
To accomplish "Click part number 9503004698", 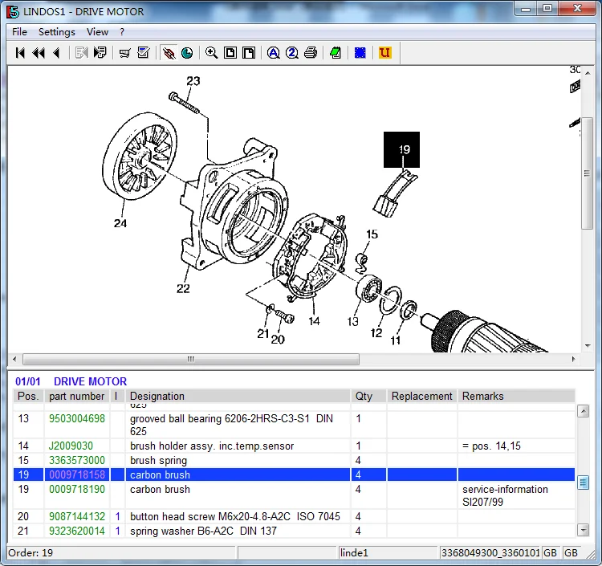I will (x=77, y=418).
